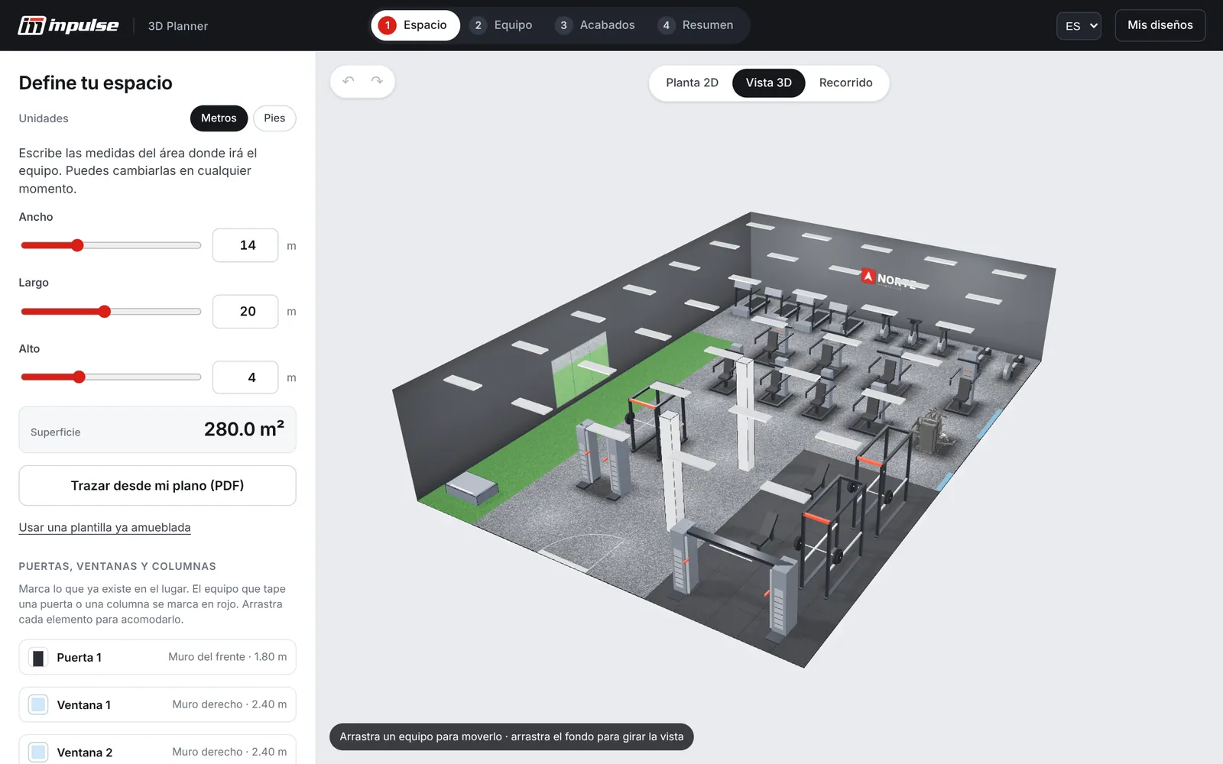Open the Recorrido walkthrough view

[x=845, y=83]
